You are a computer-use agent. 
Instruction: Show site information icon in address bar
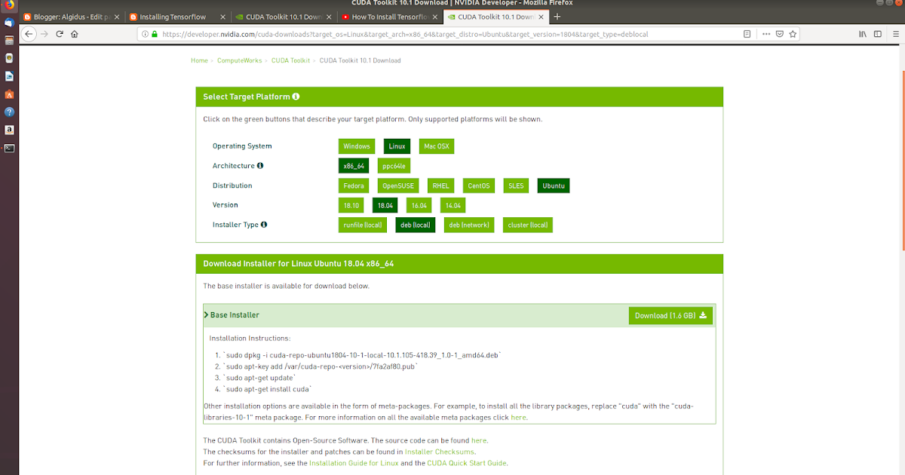coord(145,34)
